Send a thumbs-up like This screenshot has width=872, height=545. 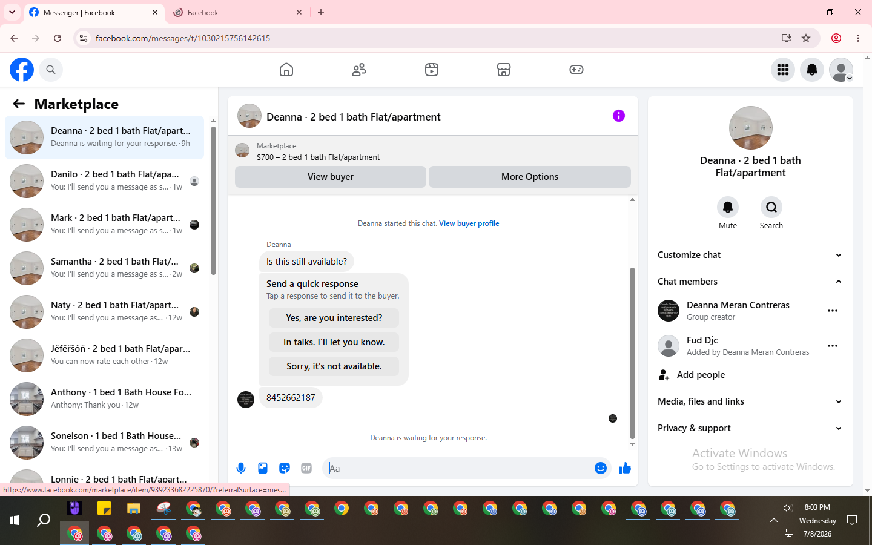(x=625, y=468)
